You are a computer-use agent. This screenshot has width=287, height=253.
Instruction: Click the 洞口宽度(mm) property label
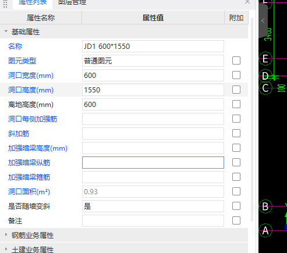(31, 76)
